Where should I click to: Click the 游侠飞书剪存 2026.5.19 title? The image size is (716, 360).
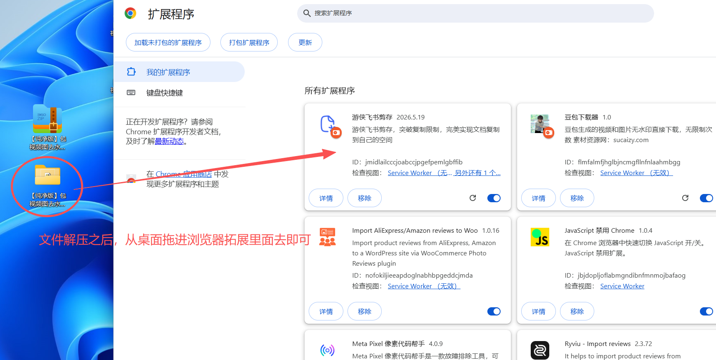[388, 117]
